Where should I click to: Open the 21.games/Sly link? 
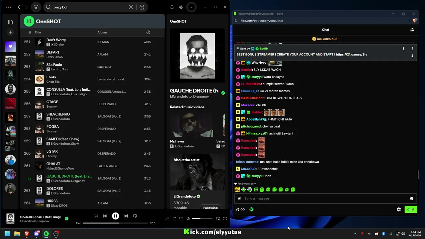tap(351, 54)
